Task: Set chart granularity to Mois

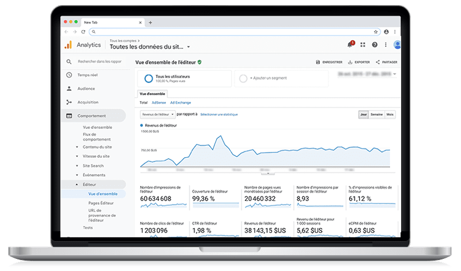Action: coord(390,114)
